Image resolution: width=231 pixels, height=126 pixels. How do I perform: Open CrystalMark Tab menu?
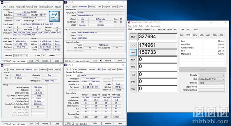tap(141, 26)
